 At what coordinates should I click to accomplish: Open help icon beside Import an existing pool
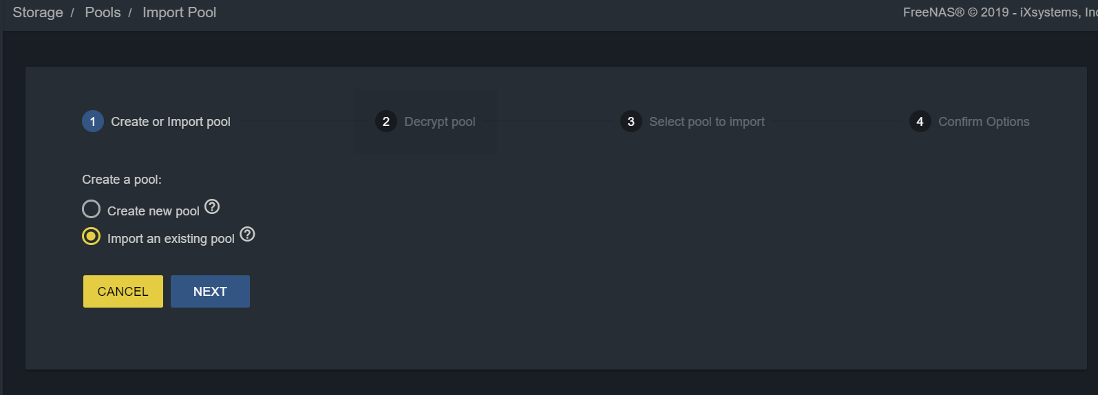(247, 234)
